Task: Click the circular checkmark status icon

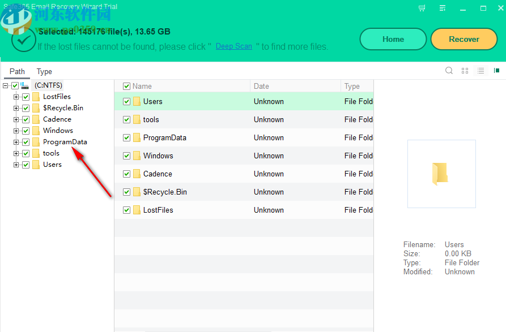Action: pyautogui.click(x=24, y=40)
